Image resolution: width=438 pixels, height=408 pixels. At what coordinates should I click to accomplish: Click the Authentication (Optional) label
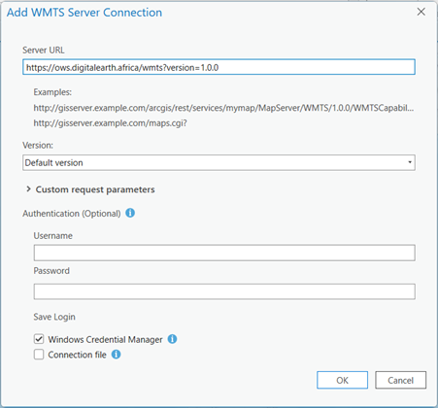[72, 214]
